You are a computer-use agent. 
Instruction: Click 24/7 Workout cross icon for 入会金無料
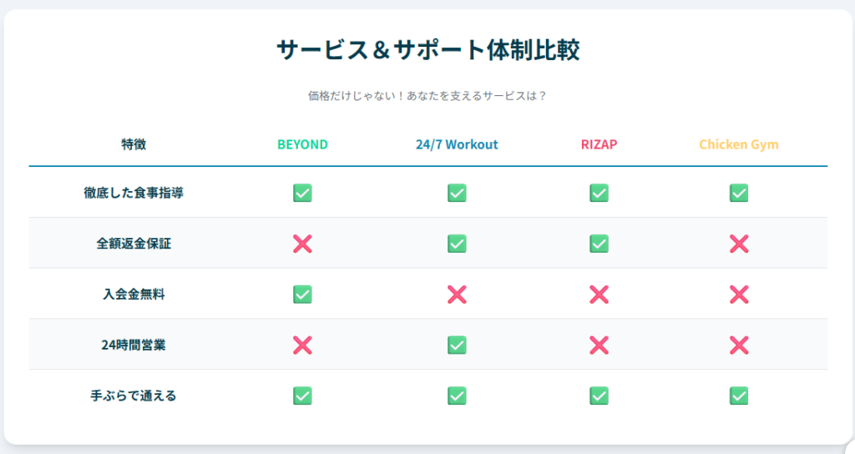pos(457,295)
